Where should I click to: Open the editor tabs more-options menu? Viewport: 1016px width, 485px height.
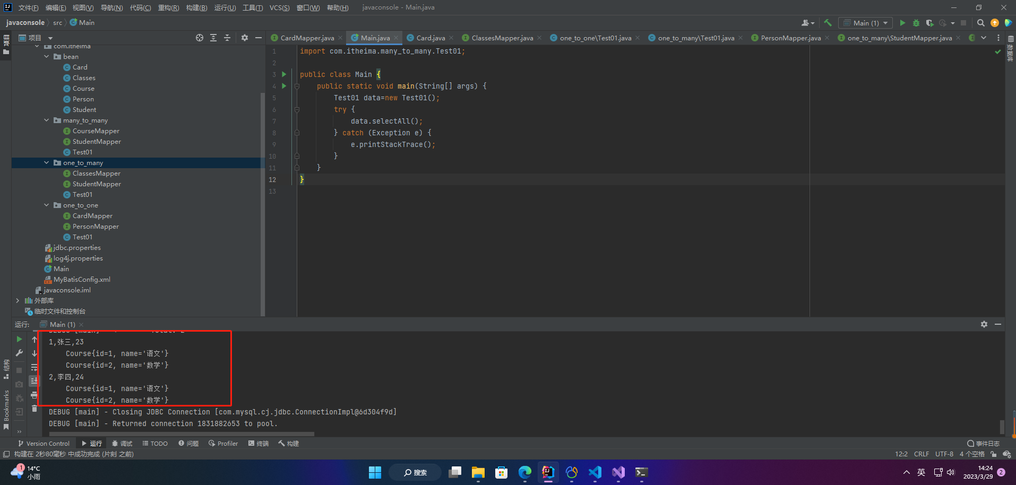click(998, 38)
